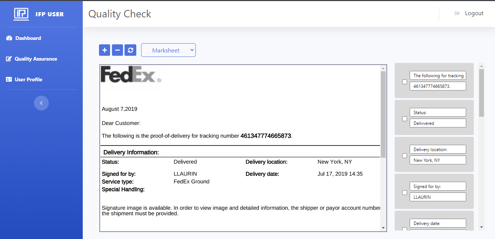Go to User Profile page

pyautogui.click(x=28, y=79)
